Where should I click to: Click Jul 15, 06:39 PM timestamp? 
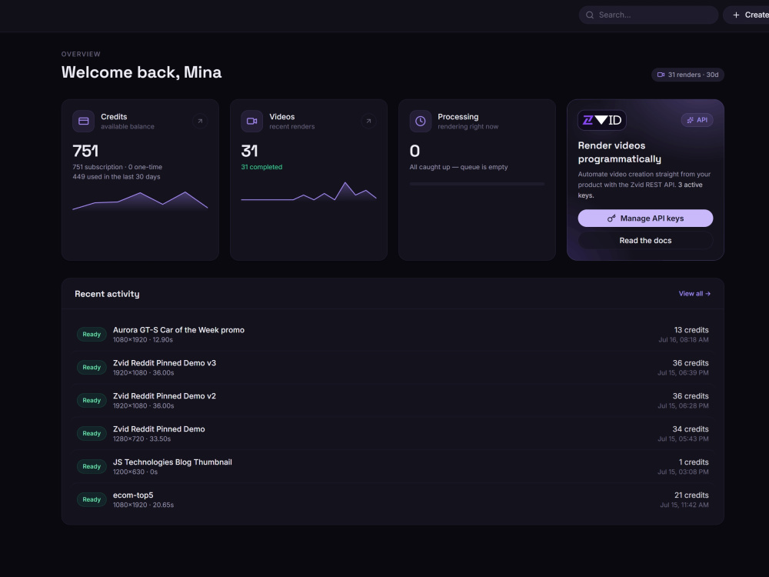(683, 373)
